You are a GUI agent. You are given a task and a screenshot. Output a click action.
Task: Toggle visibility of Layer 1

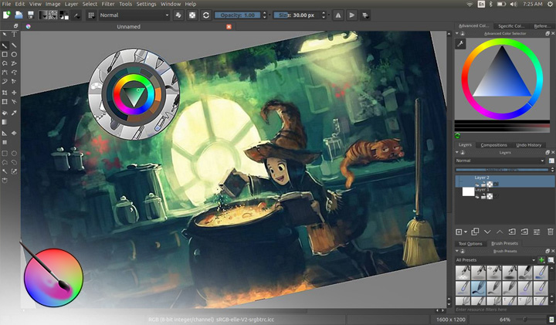tap(478, 197)
